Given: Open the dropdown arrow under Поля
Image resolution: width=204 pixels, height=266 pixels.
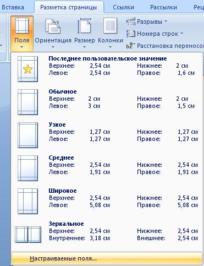Looking at the screenshot, I should click(x=22, y=47).
